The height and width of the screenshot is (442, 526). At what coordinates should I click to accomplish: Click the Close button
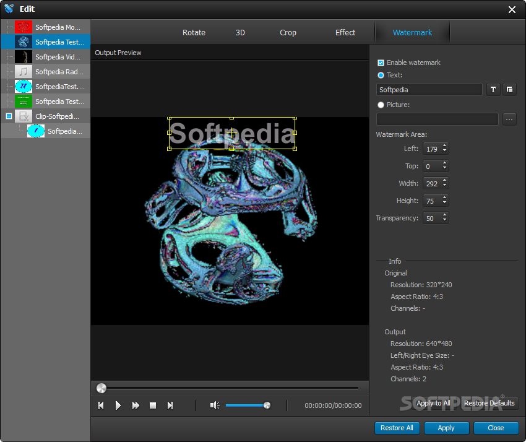point(496,428)
